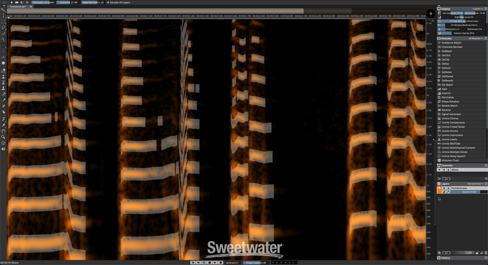Screen dimensions: 488x265
Task: Click the Display panel icon
Action: [x=439, y=10]
